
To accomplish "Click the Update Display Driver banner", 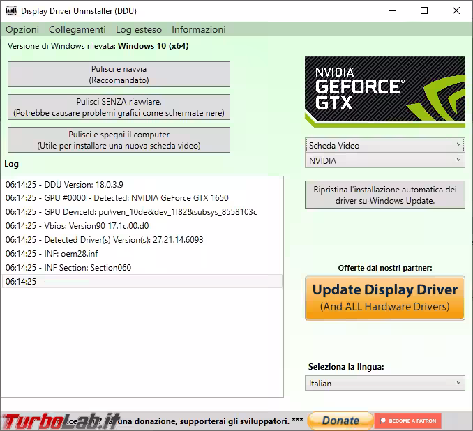I will click(384, 298).
